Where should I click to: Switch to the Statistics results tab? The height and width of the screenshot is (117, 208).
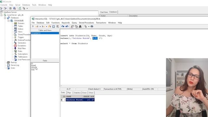77,93
